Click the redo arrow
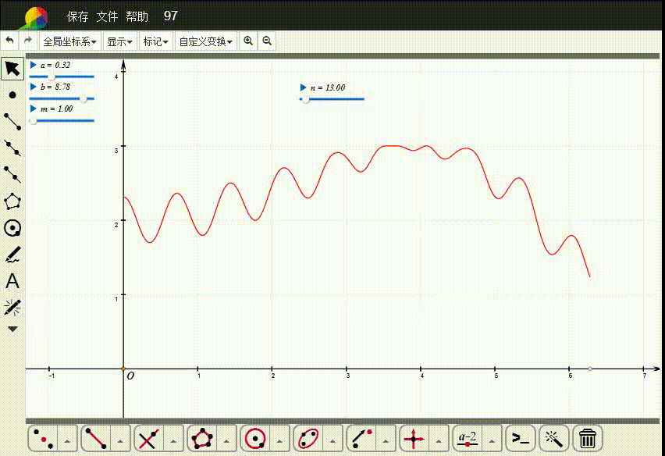The image size is (665, 456). [28, 41]
